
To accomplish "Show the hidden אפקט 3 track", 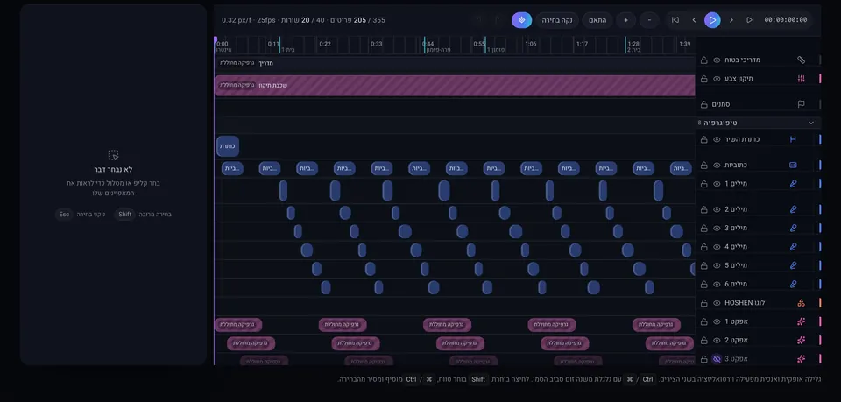I will pyautogui.click(x=717, y=358).
